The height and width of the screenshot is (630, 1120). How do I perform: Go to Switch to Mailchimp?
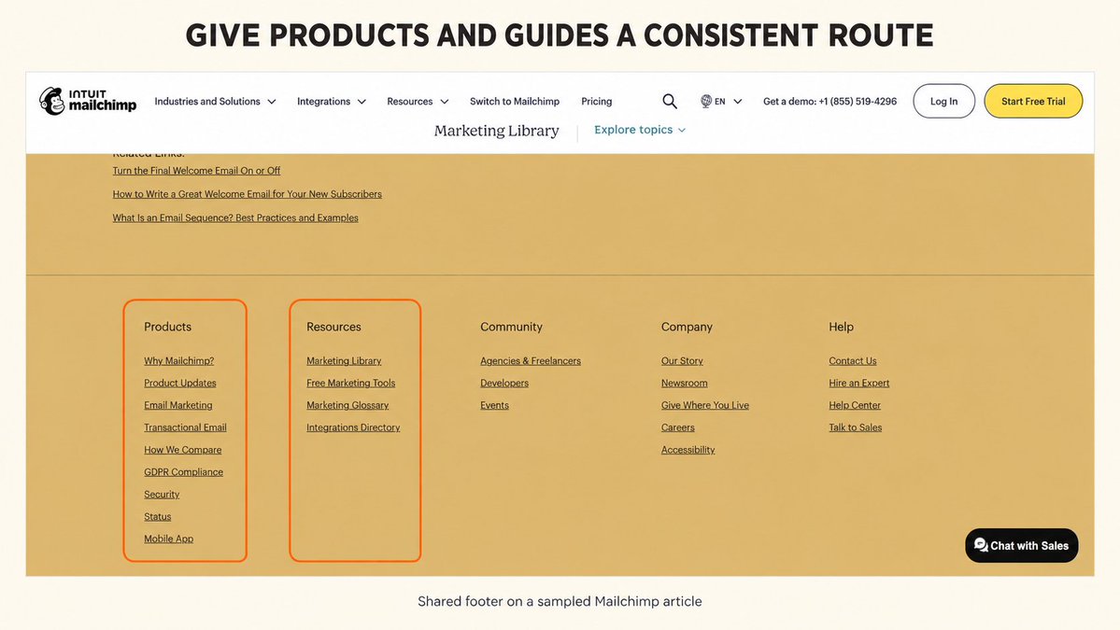(x=515, y=102)
